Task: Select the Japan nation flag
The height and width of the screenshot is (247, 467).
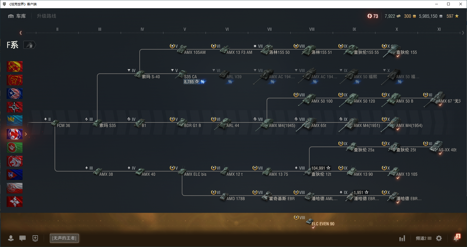Action: (x=15, y=202)
